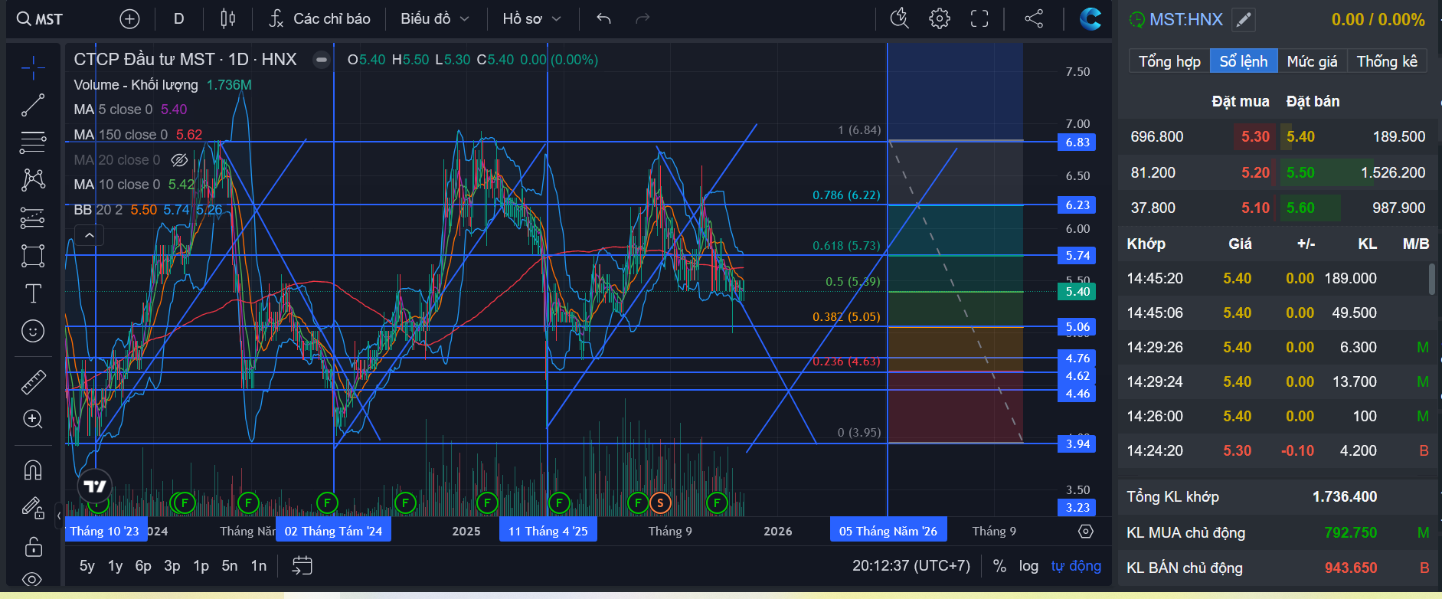Open the quick search lightning icon
The image size is (1442, 599).
click(900, 19)
